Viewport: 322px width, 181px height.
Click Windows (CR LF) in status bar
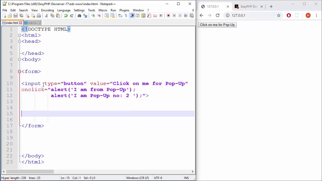point(138,178)
